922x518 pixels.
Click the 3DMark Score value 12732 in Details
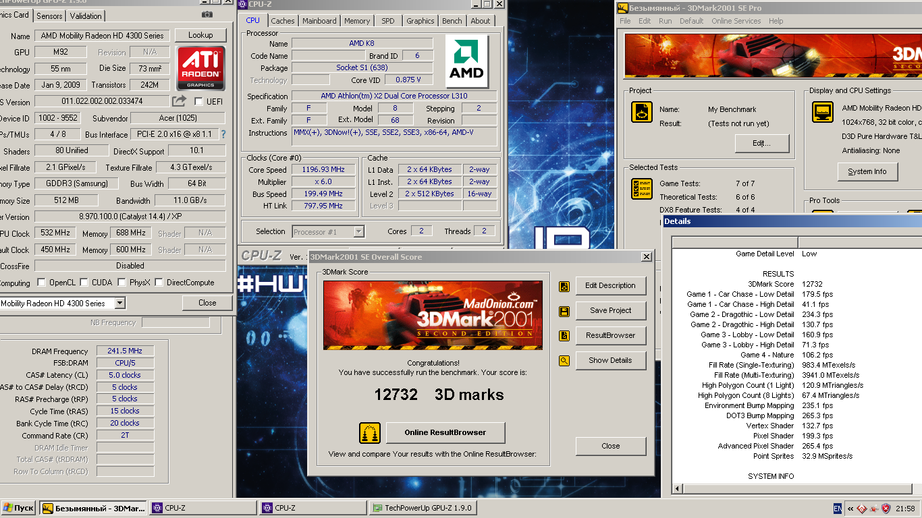click(812, 285)
